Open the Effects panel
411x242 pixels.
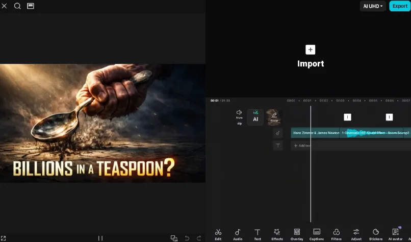pyautogui.click(x=277, y=234)
